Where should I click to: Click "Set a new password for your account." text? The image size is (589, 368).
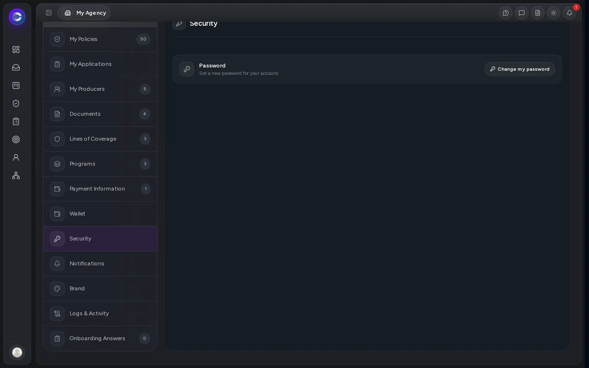[x=239, y=73]
